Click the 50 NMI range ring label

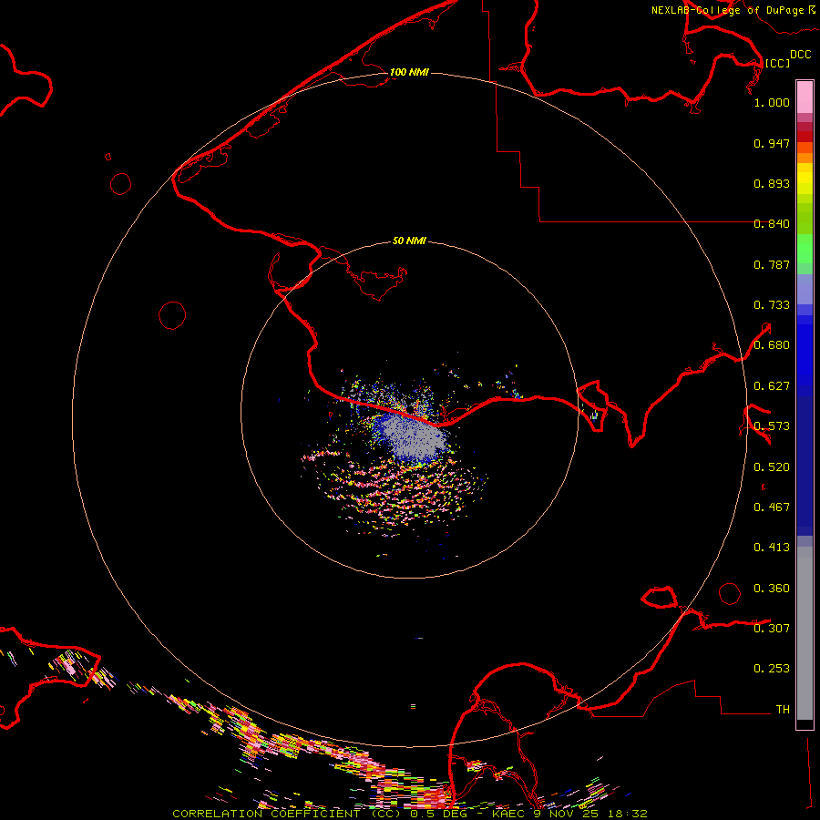point(409,241)
